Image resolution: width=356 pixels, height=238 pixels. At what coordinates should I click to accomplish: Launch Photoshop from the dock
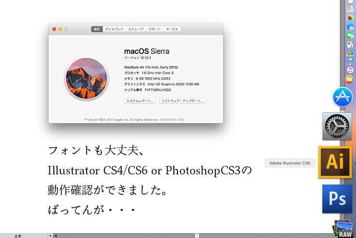[337, 199]
